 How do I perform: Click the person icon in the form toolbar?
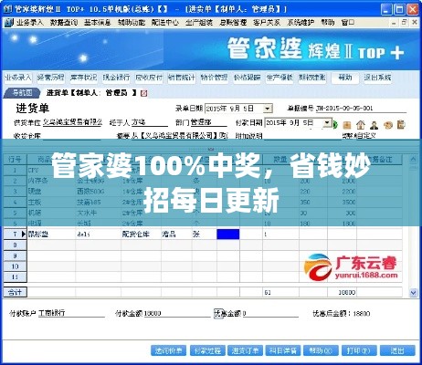coord(375,125)
